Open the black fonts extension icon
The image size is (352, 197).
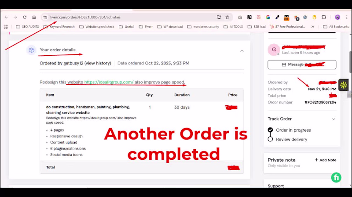tap(249, 17)
